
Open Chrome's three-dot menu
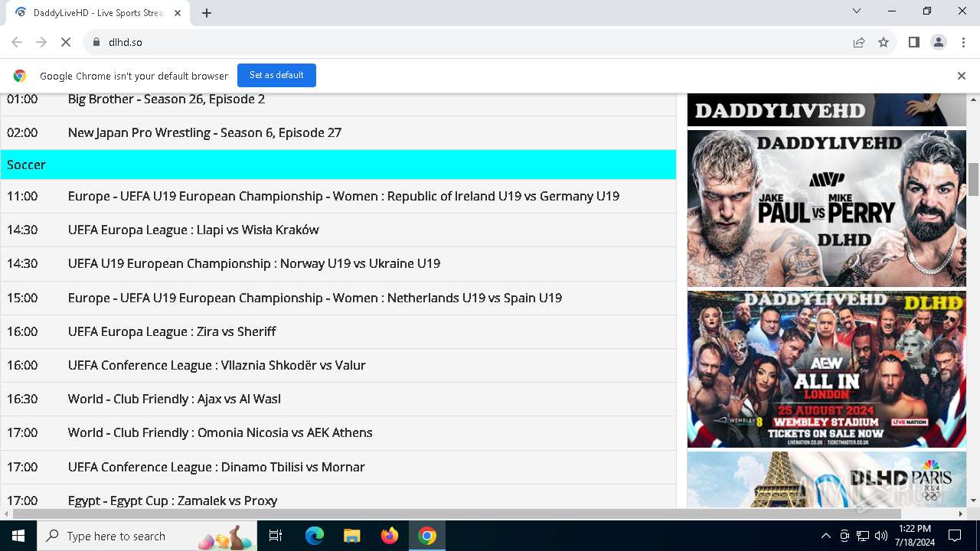[962, 42]
